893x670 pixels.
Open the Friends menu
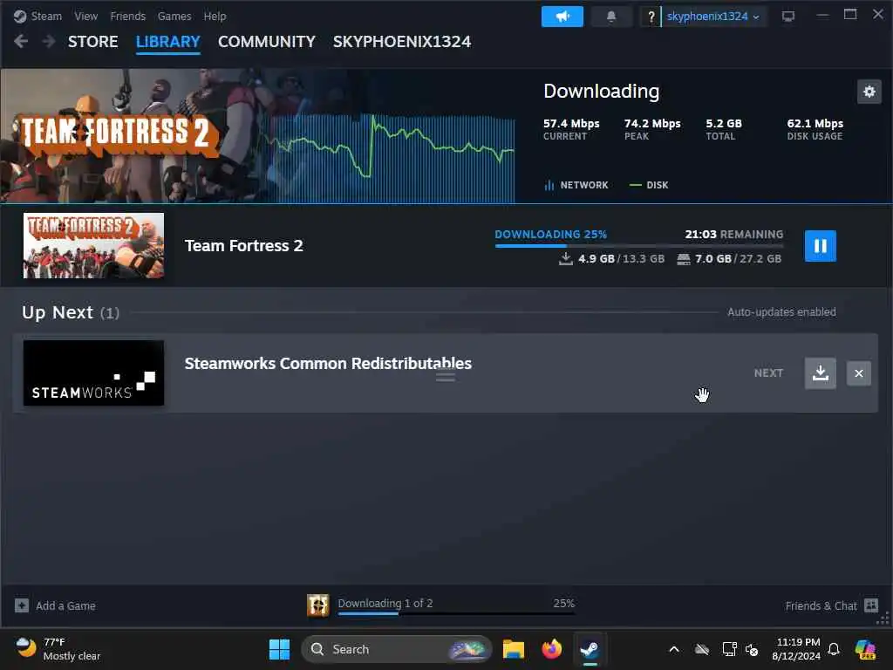pyautogui.click(x=127, y=16)
